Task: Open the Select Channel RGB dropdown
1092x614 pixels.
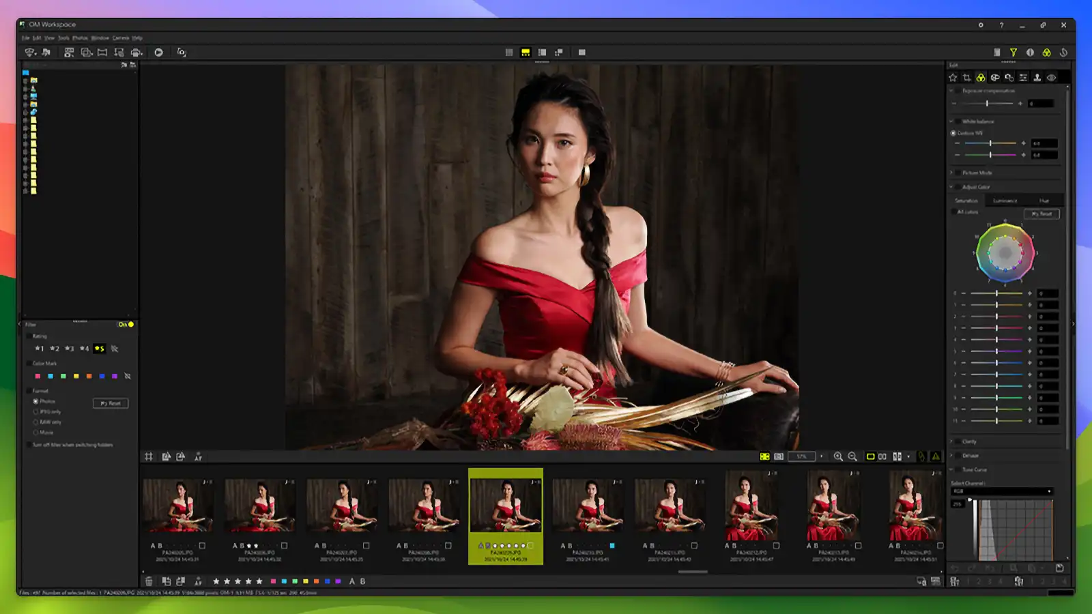Action: pos(1003,491)
